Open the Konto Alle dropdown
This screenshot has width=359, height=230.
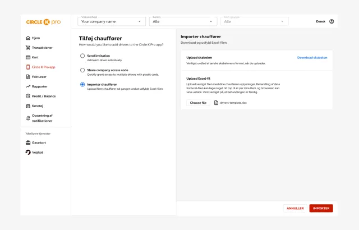click(183, 21)
